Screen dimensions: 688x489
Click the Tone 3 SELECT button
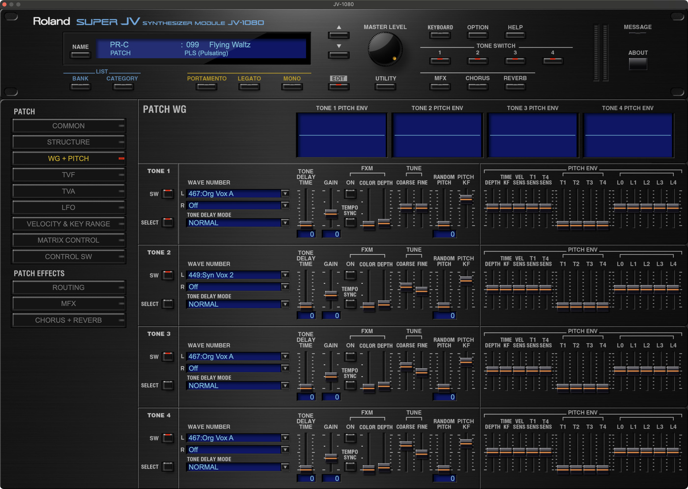click(x=168, y=385)
